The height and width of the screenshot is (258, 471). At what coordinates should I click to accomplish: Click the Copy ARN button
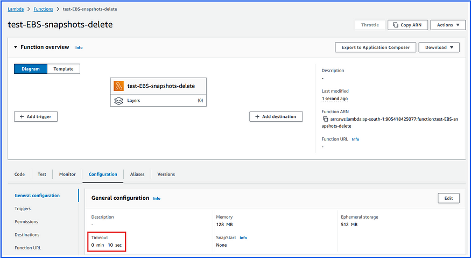click(407, 25)
